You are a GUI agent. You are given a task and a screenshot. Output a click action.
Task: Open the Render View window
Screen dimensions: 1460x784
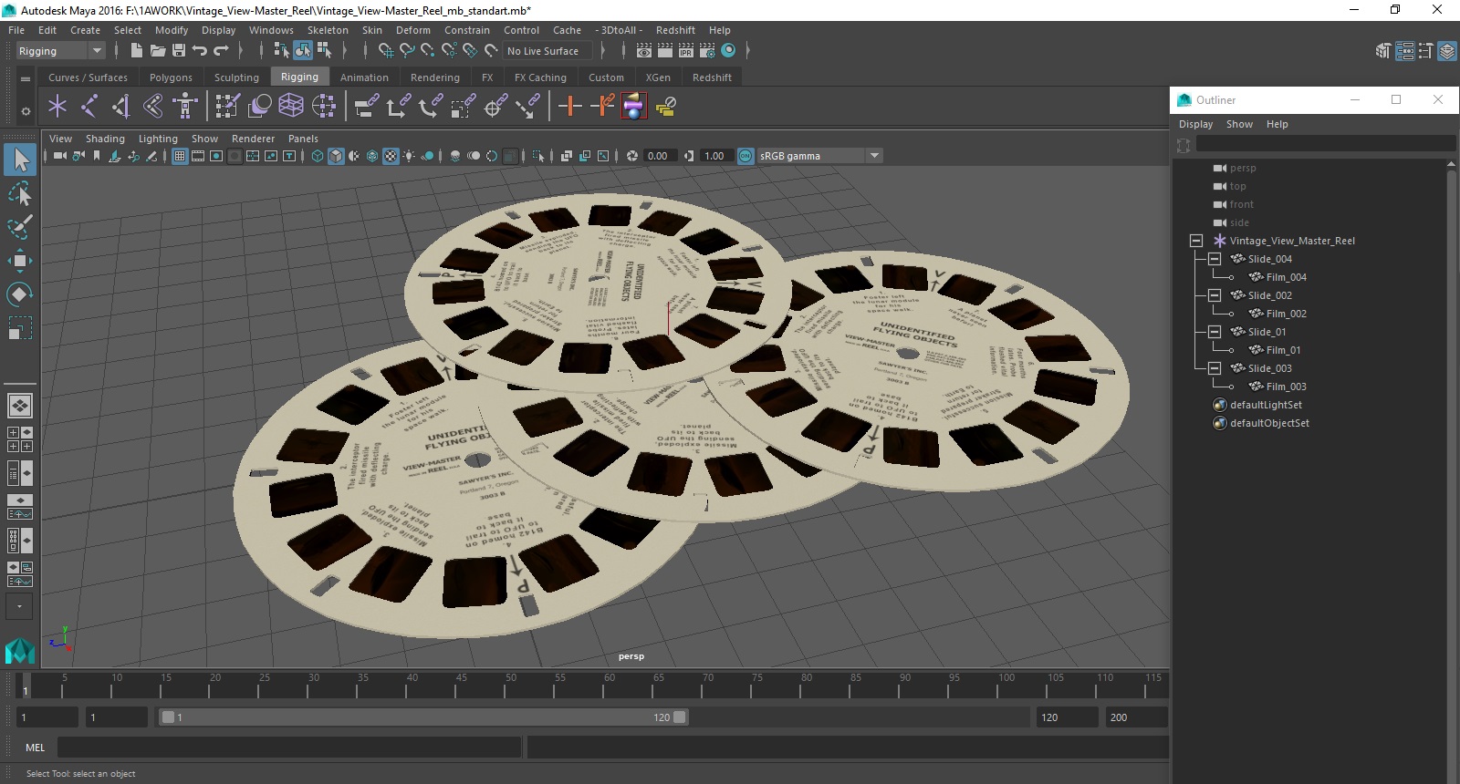[644, 51]
